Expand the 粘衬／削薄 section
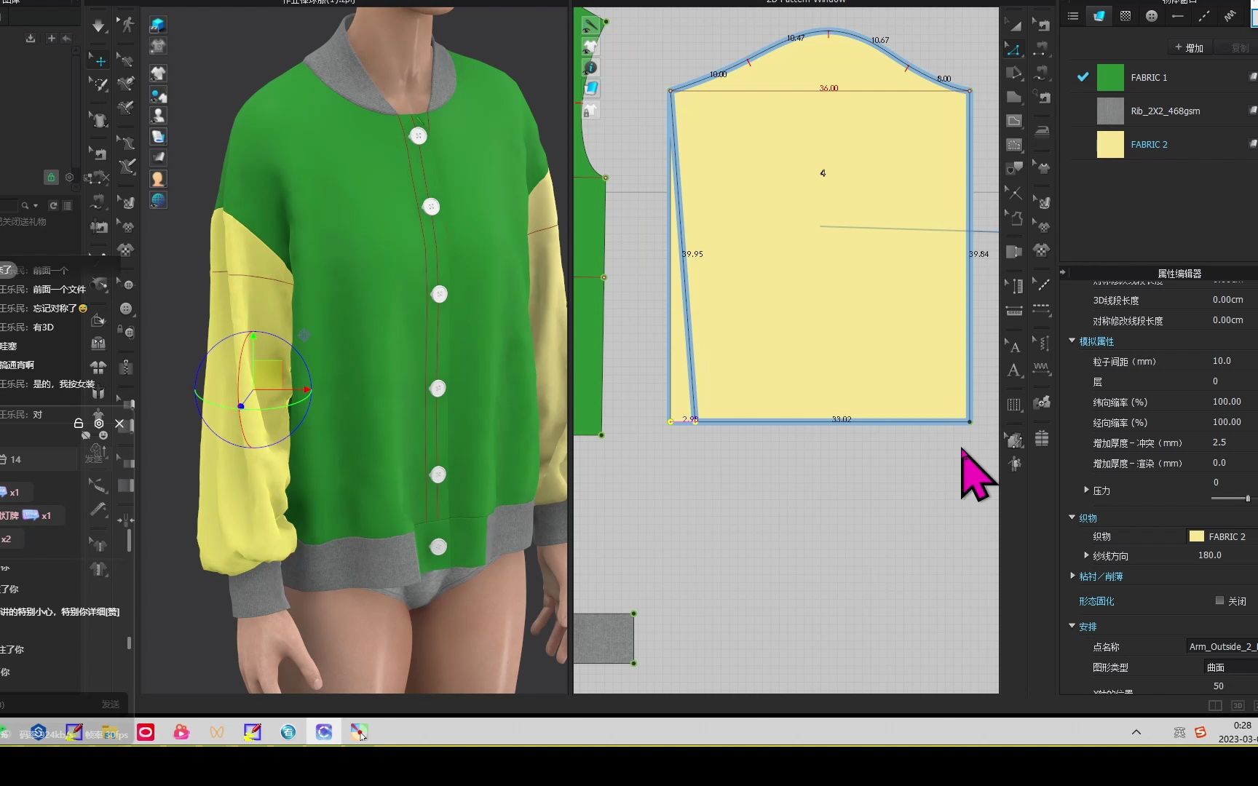Viewport: 1258px width, 786px height. point(1072,576)
